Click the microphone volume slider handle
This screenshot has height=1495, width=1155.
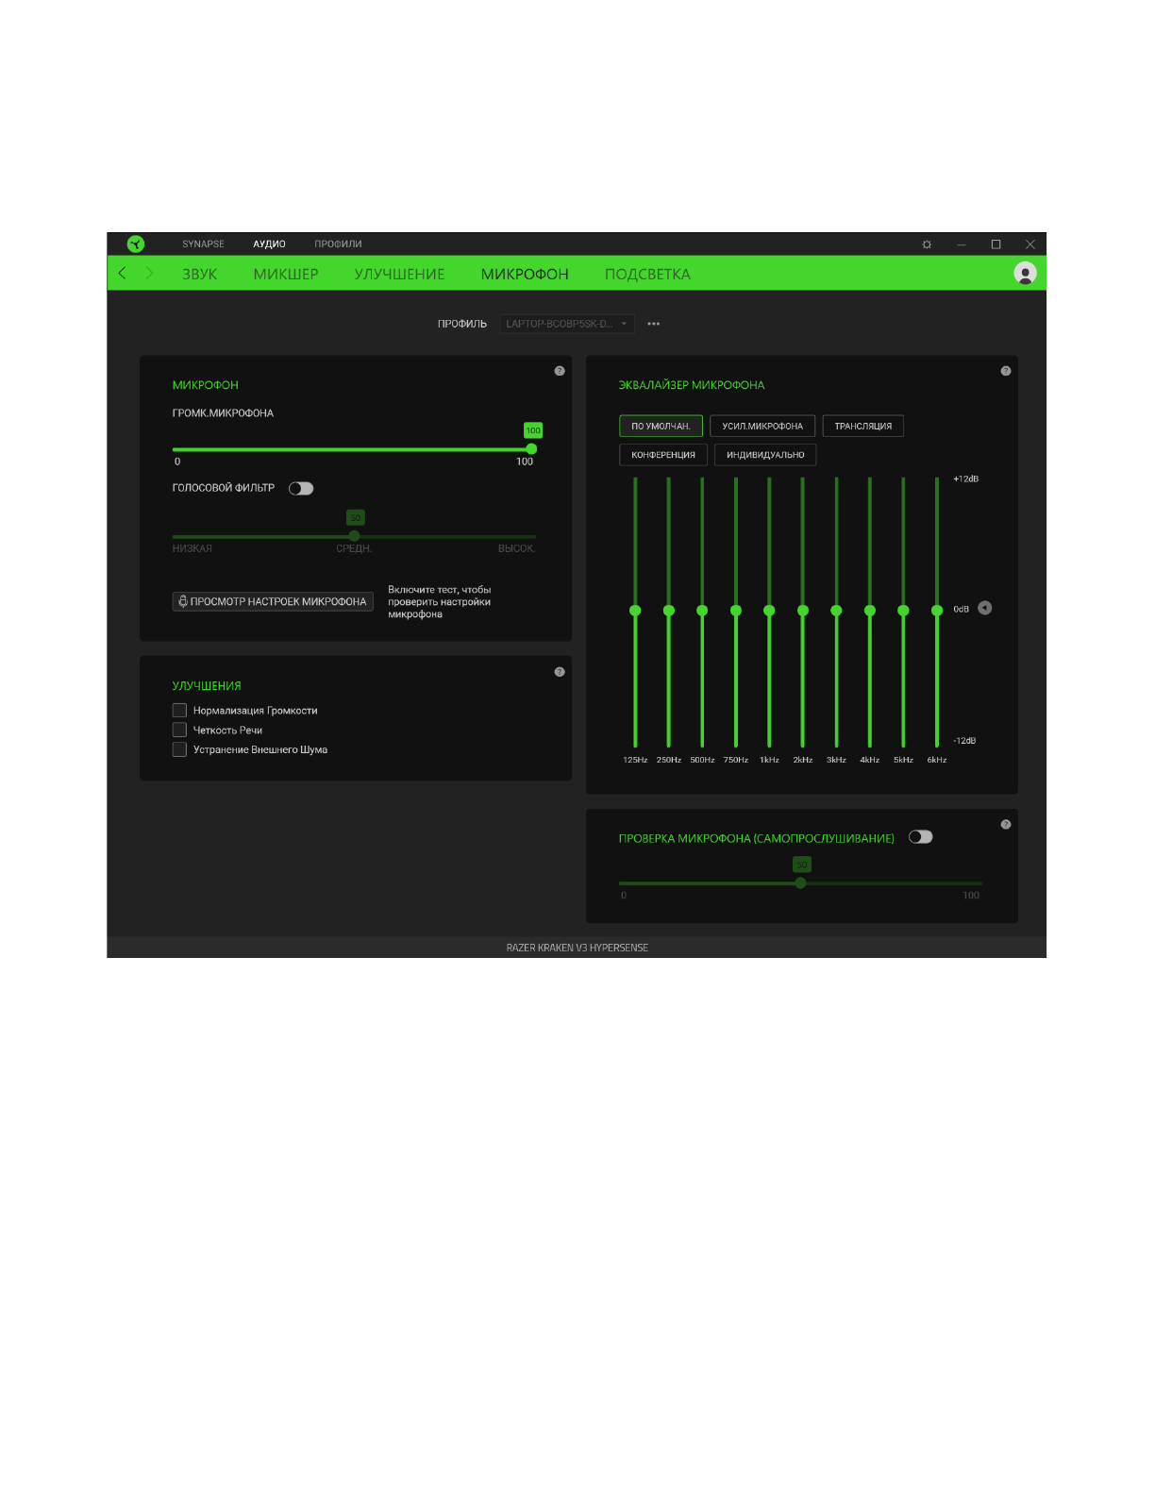531,449
